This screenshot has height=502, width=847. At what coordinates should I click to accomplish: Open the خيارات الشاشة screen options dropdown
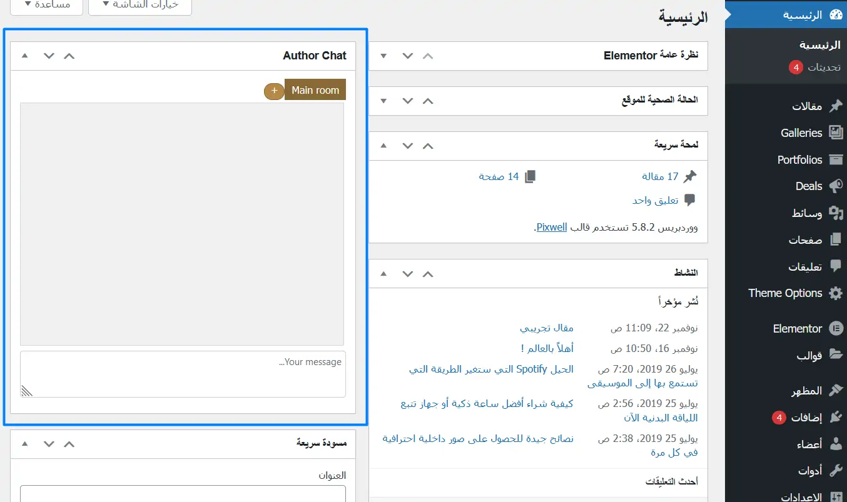click(140, 5)
